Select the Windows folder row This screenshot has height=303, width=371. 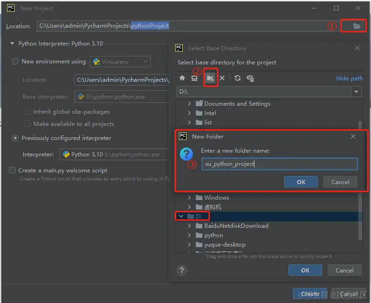click(x=267, y=197)
